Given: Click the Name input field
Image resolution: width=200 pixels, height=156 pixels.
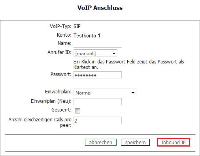Looking at the screenshot, I should (98, 44).
